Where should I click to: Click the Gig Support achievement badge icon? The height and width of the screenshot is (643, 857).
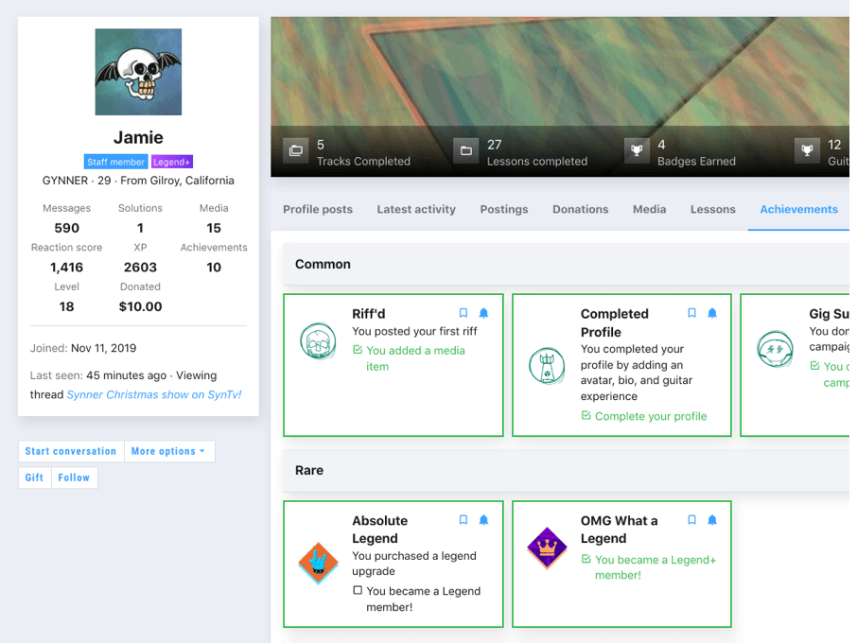point(775,349)
